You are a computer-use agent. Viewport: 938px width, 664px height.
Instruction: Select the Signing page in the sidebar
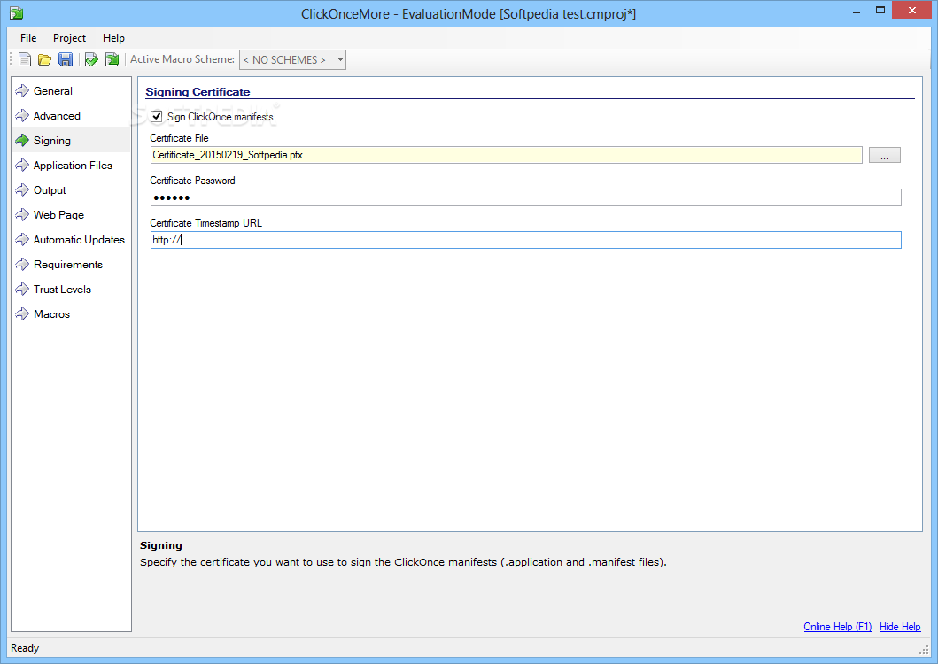pyautogui.click(x=71, y=141)
